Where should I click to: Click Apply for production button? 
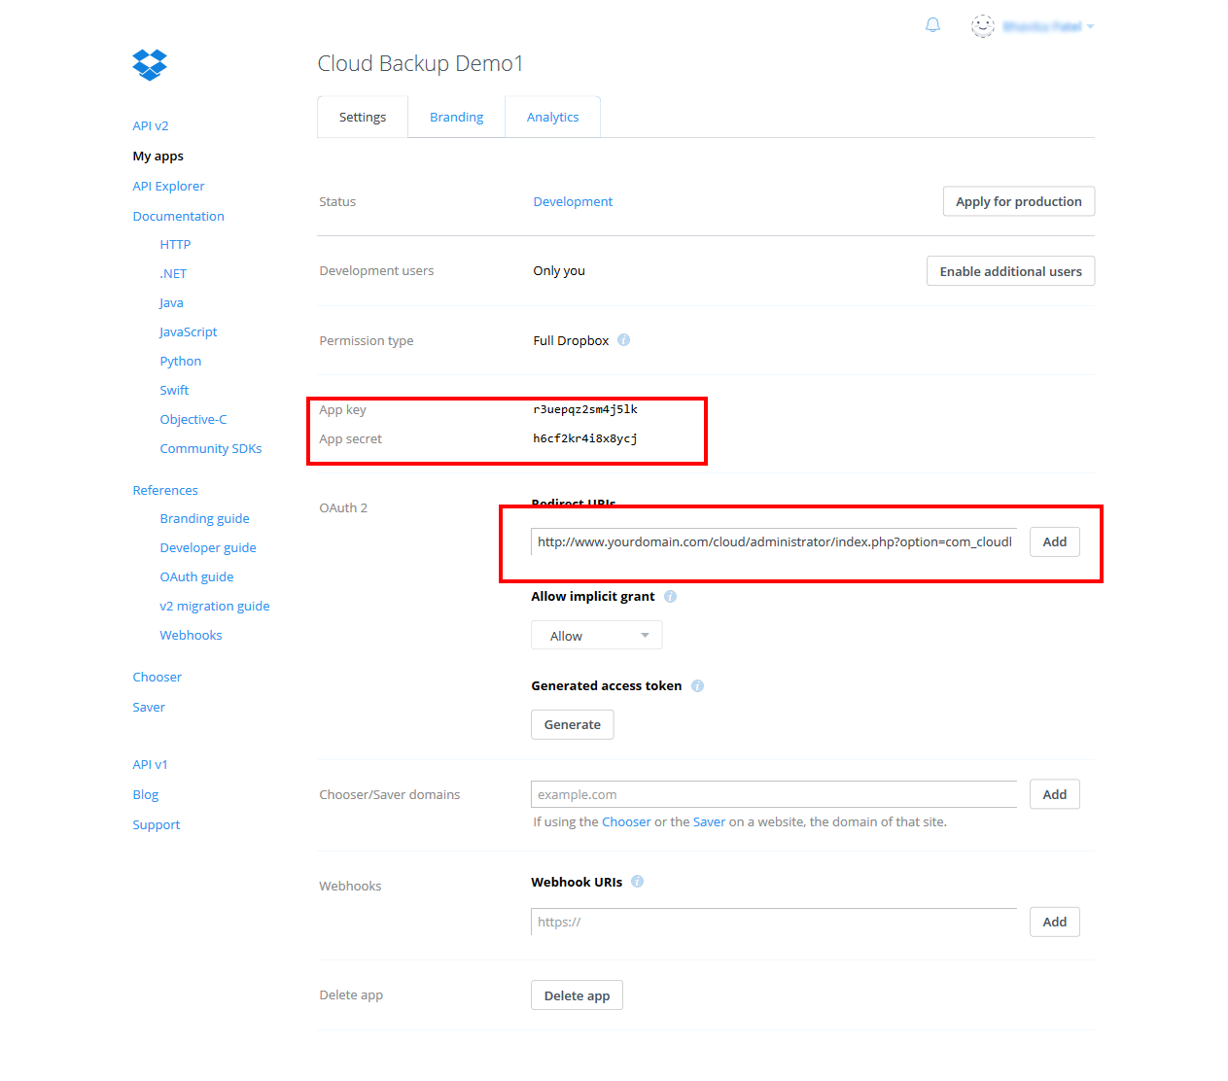[x=1019, y=201]
